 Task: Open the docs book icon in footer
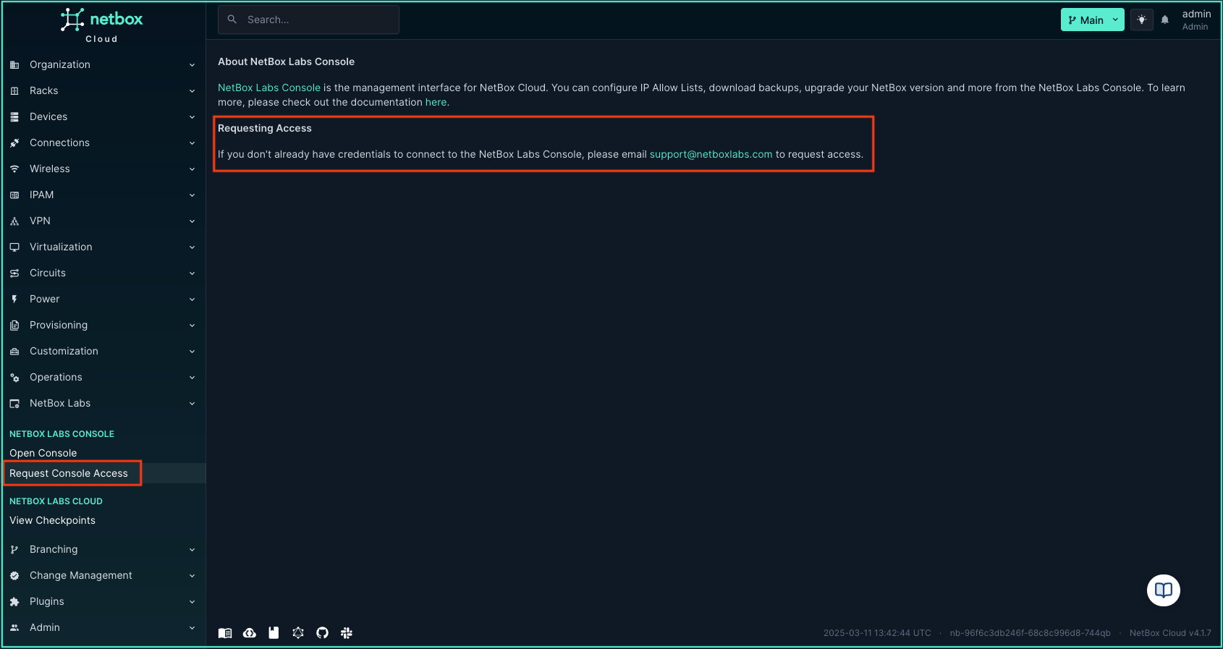225,633
